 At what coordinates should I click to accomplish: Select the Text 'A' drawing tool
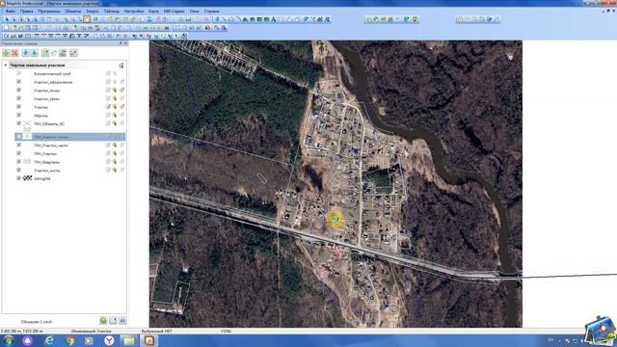tap(274, 19)
